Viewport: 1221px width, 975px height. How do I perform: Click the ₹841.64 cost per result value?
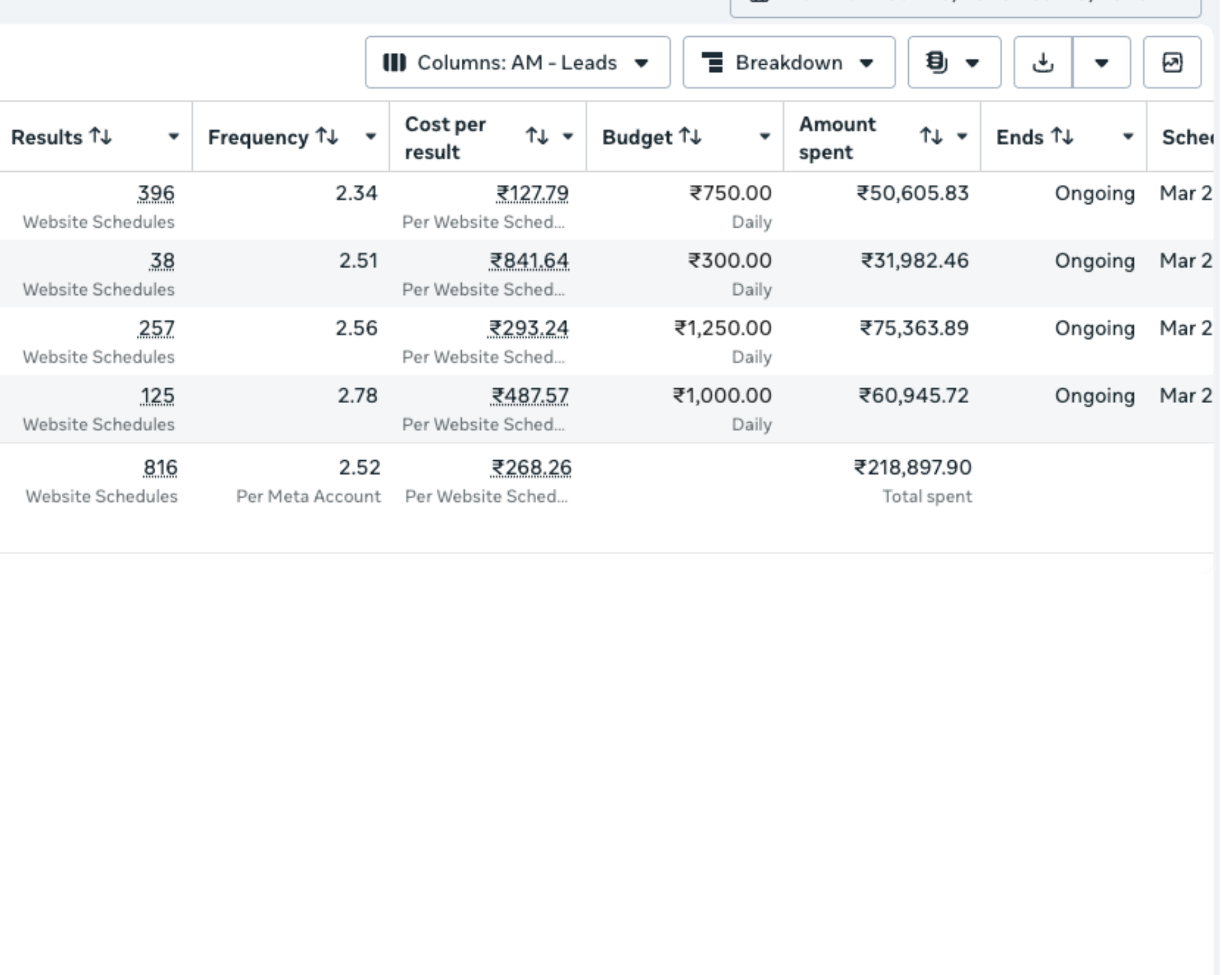coord(529,261)
